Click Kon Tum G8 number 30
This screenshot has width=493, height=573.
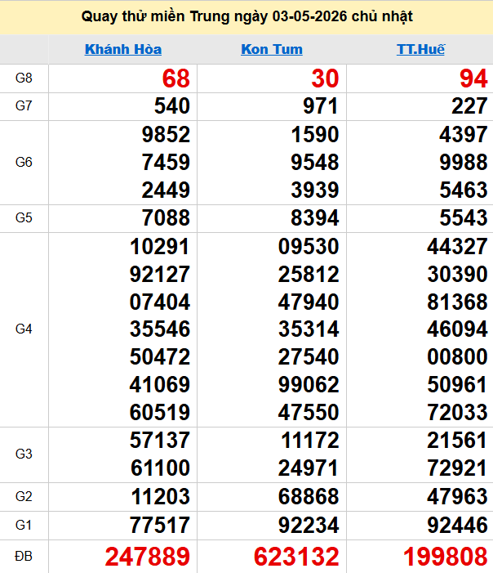325,78
